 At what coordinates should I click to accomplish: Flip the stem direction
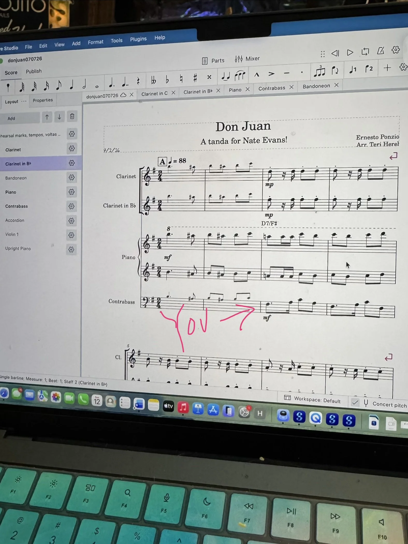click(x=335, y=70)
